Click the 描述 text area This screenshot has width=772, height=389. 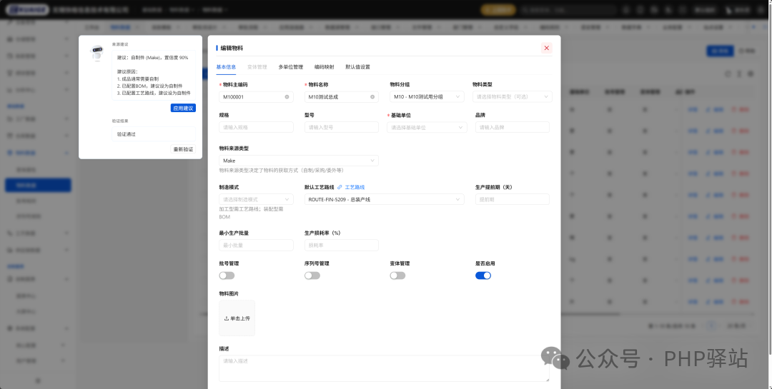[x=384, y=368]
